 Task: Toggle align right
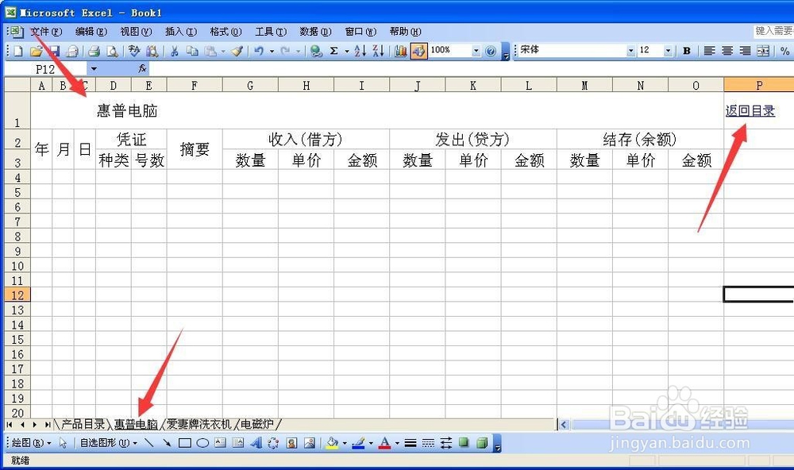[x=745, y=51]
